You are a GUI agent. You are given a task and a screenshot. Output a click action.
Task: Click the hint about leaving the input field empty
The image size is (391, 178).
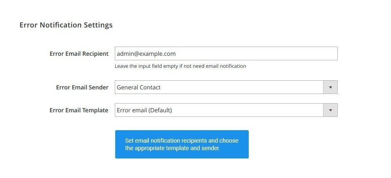pyautogui.click(x=180, y=66)
